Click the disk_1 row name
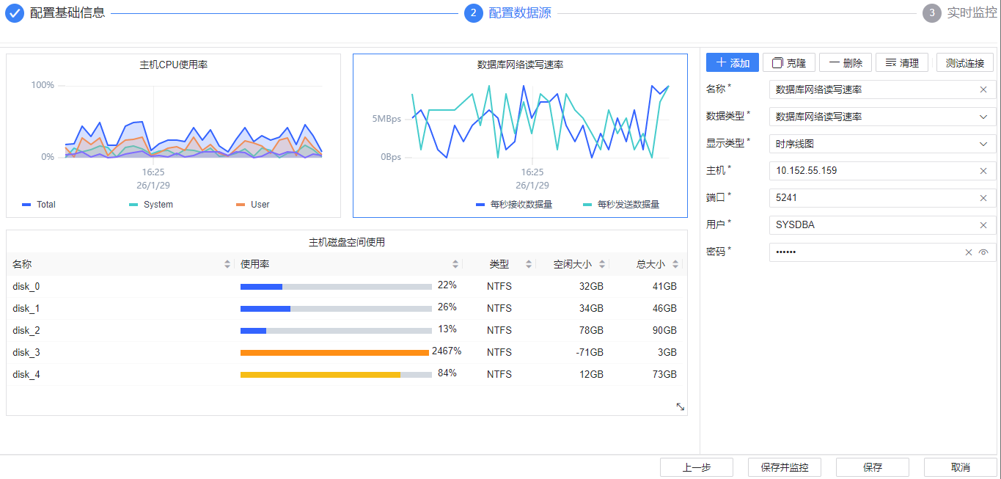The width and height of the screenshot is (1001, 479). tap(26, 309)
